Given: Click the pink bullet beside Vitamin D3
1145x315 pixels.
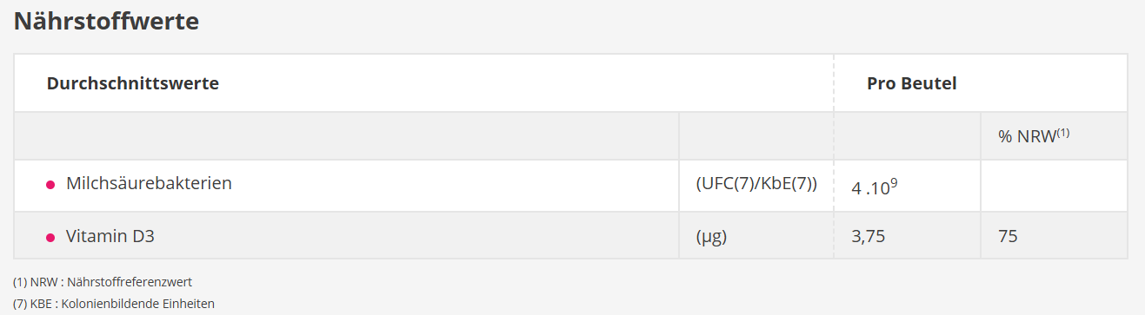Looking at the screenshot, I should click(50, 236).
